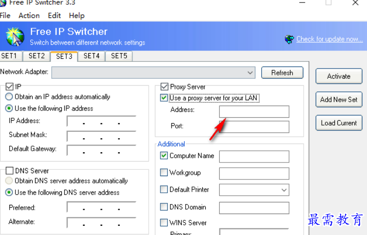Select the SET3 tab
The height and width of the screenshot is (235, 367).
pyautogui.click(x=64, y=56)
